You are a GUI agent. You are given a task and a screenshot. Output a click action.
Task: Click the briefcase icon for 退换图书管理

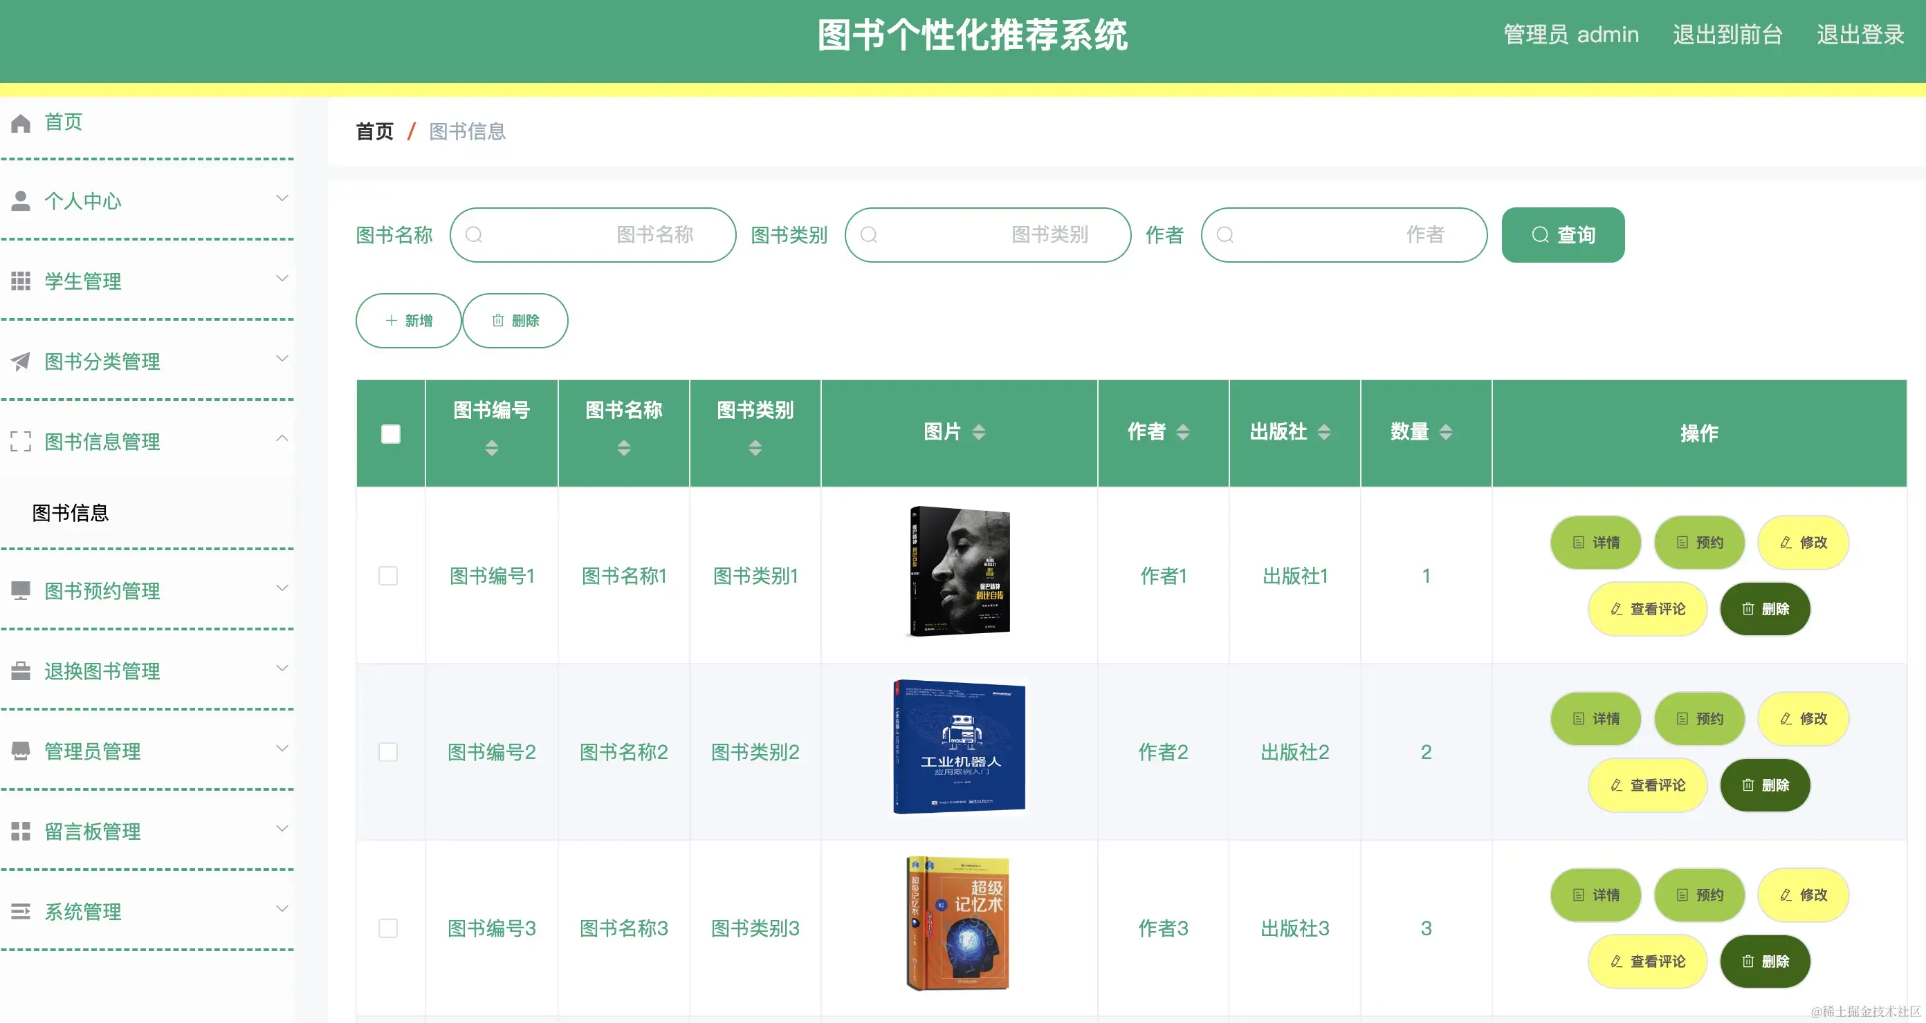coord(19,670)
